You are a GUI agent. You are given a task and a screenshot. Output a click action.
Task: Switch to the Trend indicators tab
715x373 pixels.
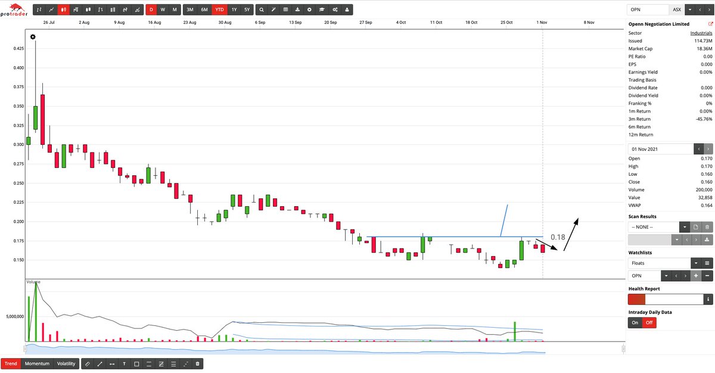click(11, 363)
